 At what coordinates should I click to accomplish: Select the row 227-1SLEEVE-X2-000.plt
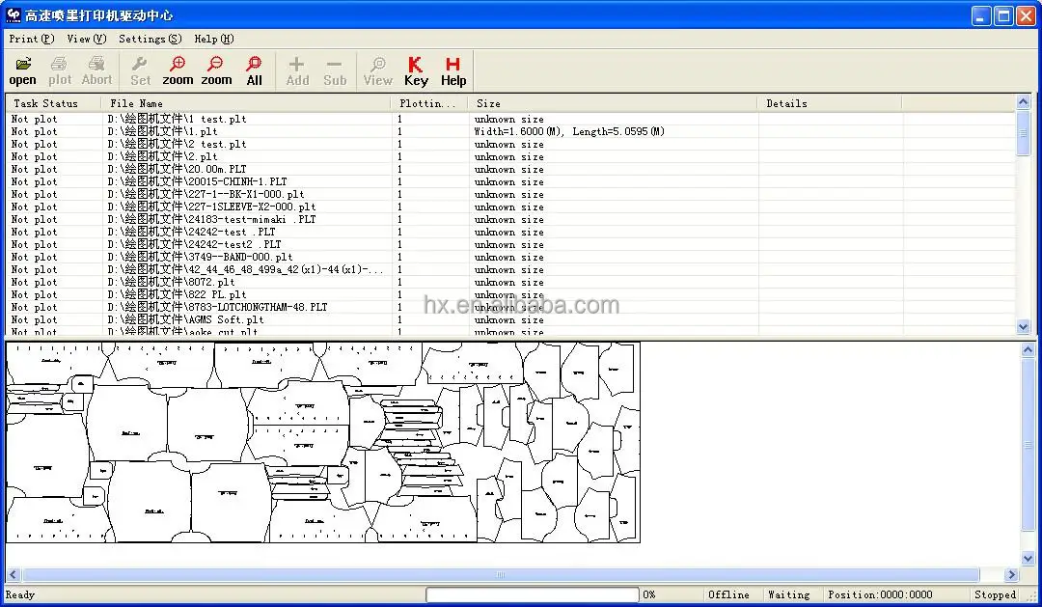click(510, 207)
